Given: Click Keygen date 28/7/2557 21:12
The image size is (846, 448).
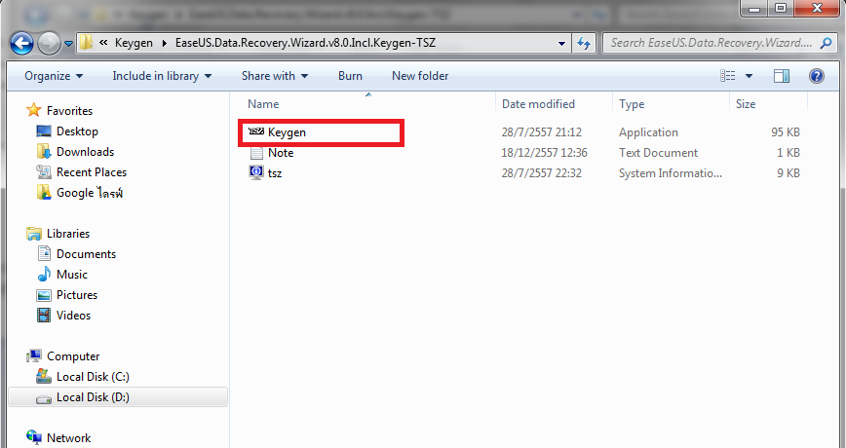Looking at the screenshot, I should 541,132.
